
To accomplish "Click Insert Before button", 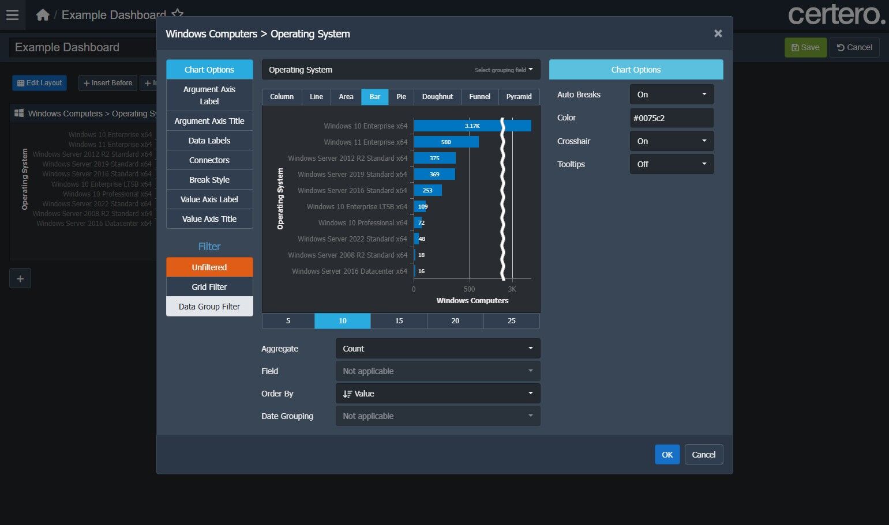I will tap(108, 83).
